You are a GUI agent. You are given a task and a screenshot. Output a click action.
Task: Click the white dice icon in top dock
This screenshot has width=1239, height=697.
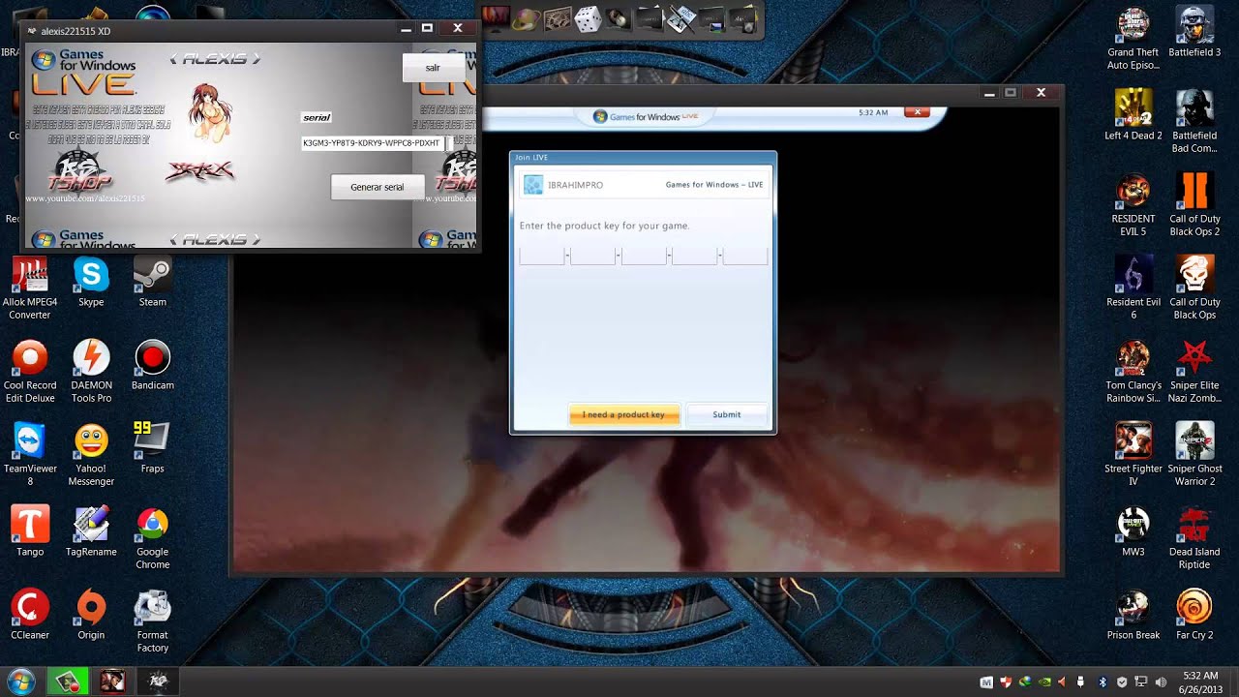coord(588,18)
